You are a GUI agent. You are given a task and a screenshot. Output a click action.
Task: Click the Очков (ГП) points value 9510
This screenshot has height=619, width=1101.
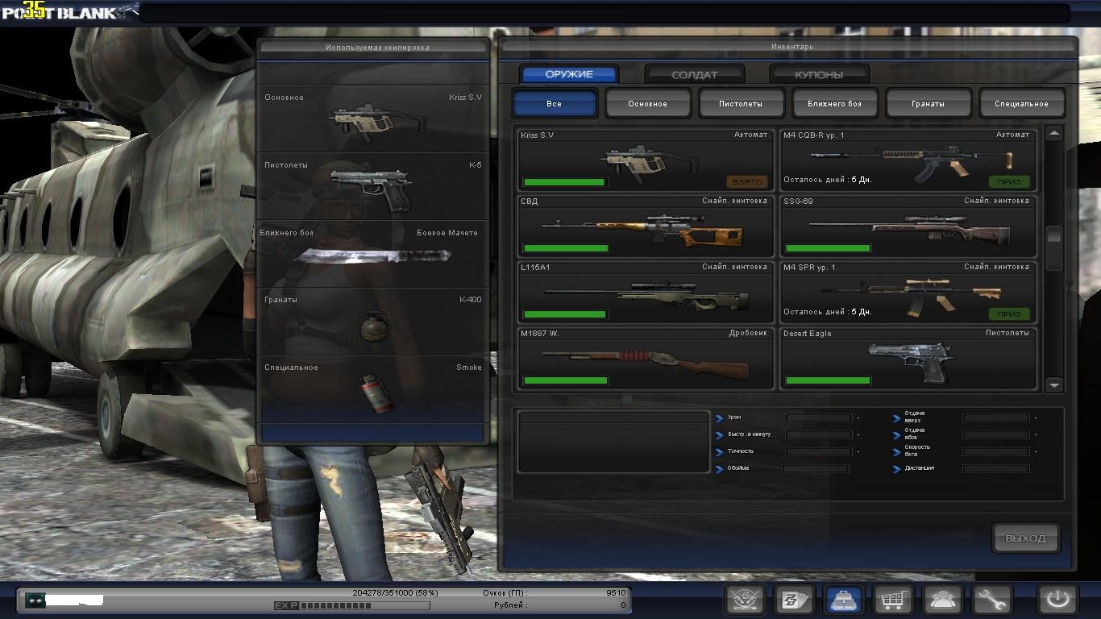[x=616, y=593]
